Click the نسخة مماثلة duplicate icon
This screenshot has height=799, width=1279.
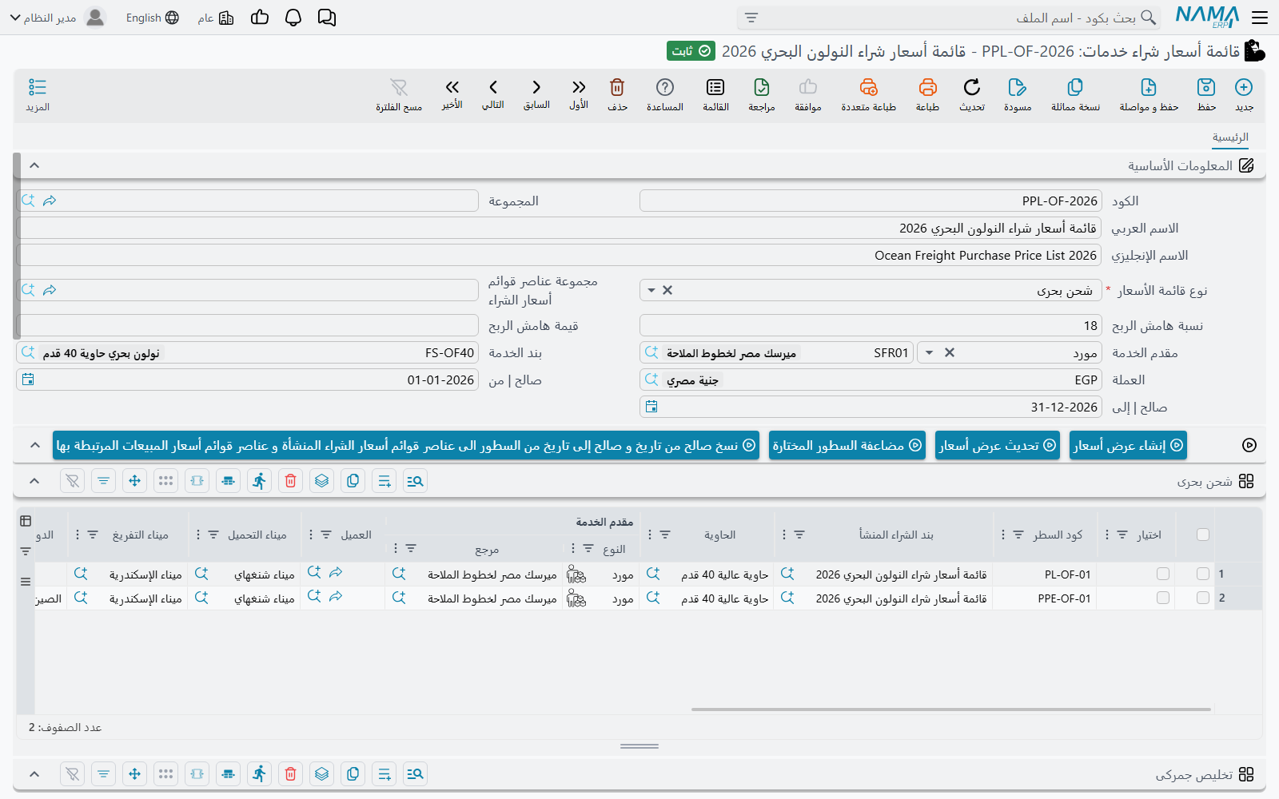point(1075,94)
